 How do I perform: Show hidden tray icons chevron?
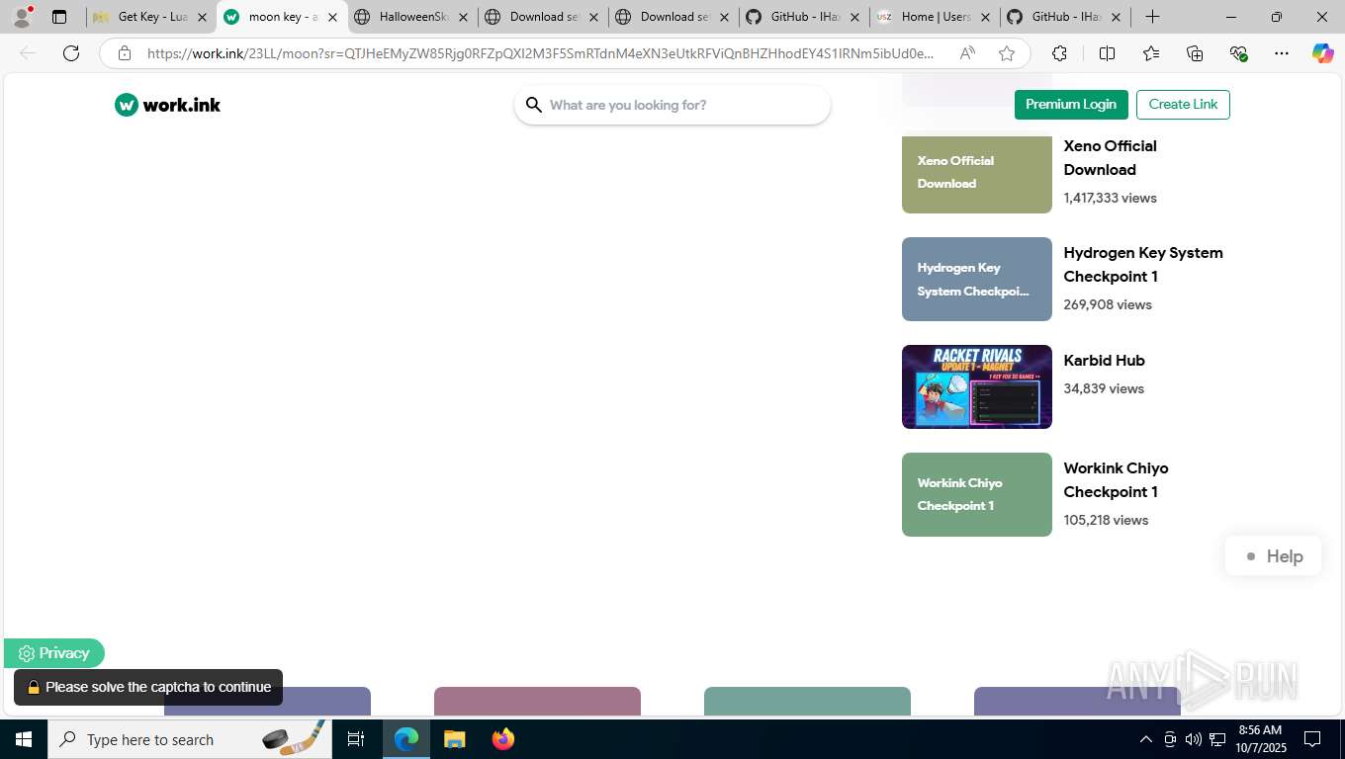[1146, 739]
